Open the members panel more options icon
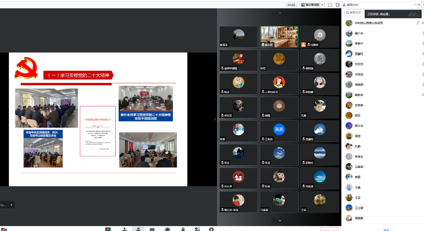This screenshot has width=424, height=231. click(x=415, y=5)
